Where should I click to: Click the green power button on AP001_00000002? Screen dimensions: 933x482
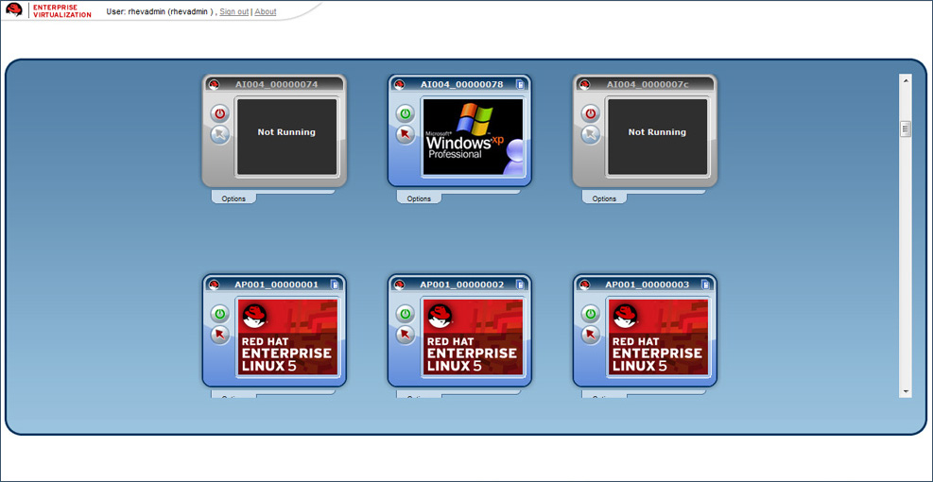(406, 313)
